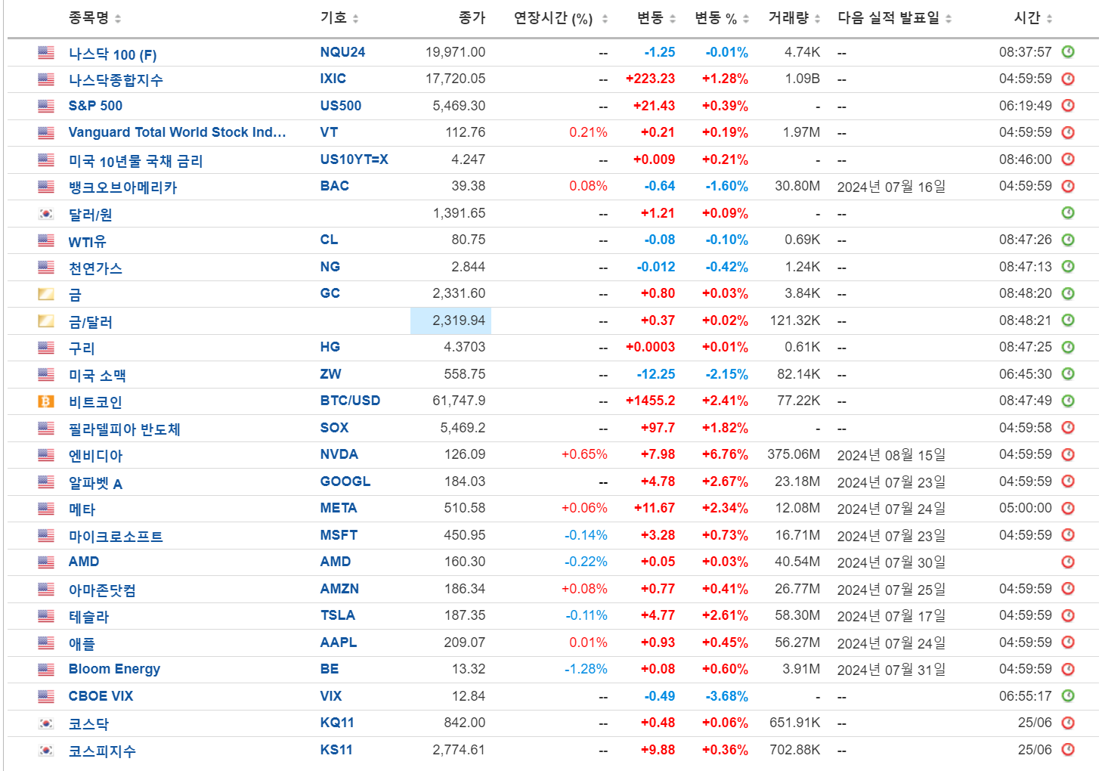Click the Korean flag icon beside 달러/원
The width and height of the screenshot is (1102, 771).
click(x=46, y=214)
